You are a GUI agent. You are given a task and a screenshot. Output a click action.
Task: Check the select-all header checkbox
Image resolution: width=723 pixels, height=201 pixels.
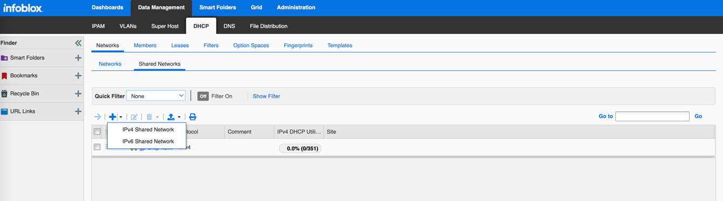(x=97, y=132)
